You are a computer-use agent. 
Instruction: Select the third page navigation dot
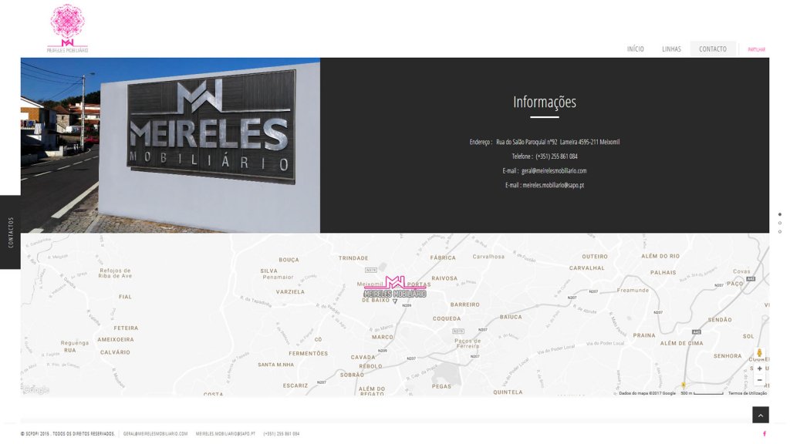[x=779, y=231]
